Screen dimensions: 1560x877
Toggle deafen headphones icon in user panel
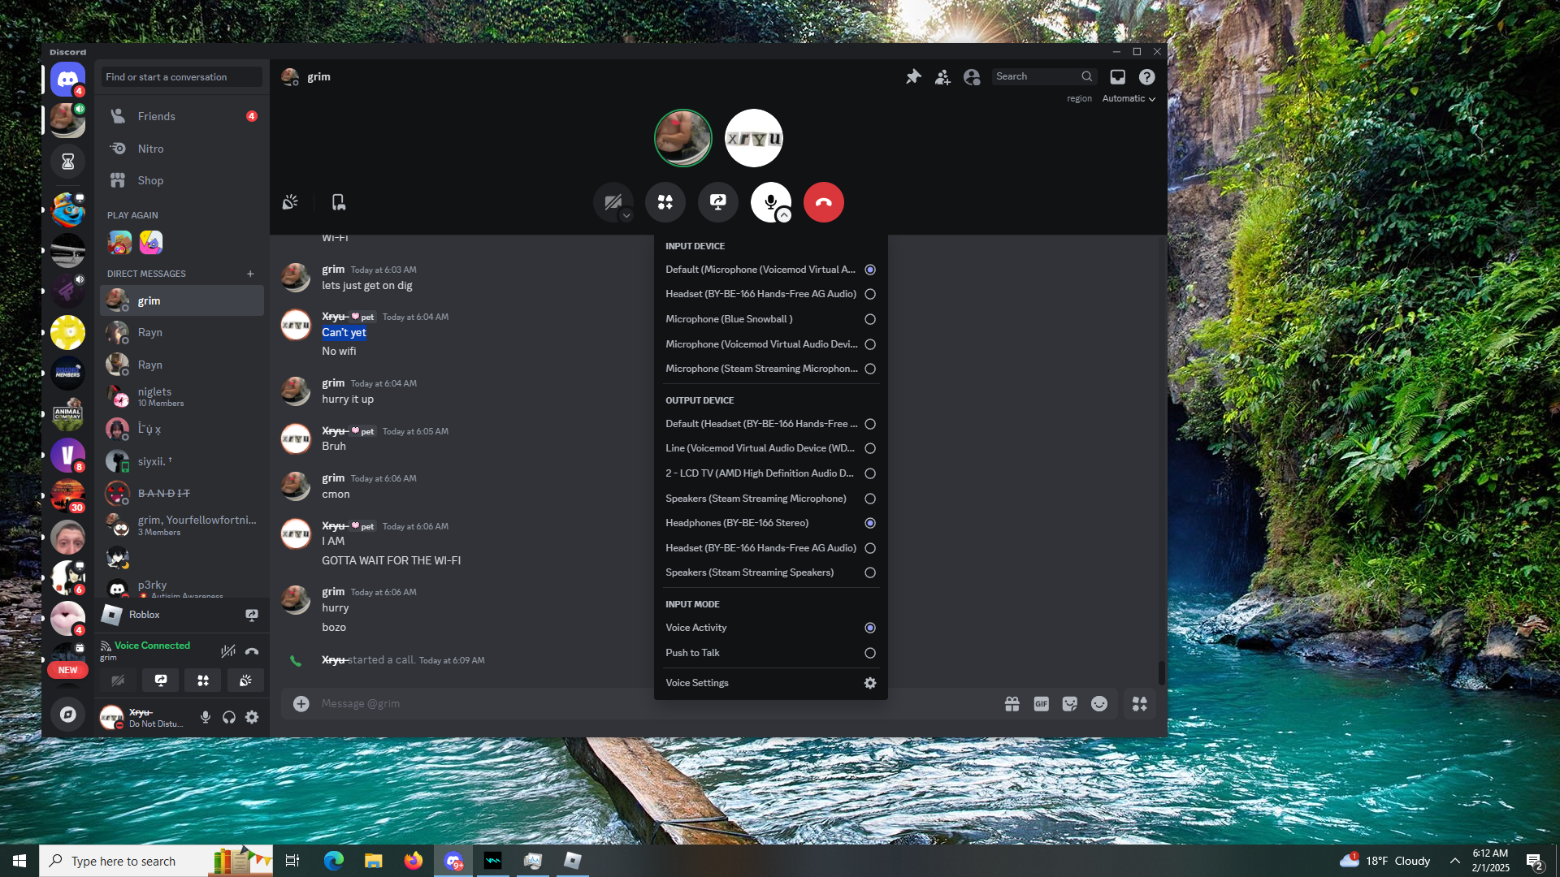(x=229, y=717)
